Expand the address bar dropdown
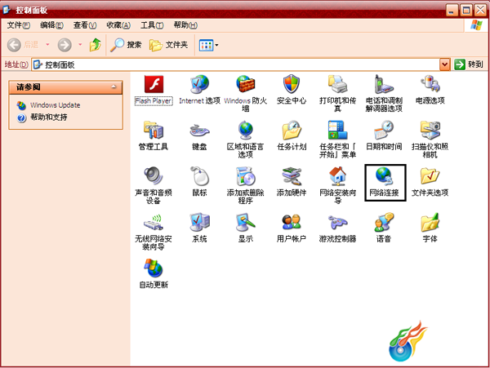 pyautogui.click(x=445, y=64)
